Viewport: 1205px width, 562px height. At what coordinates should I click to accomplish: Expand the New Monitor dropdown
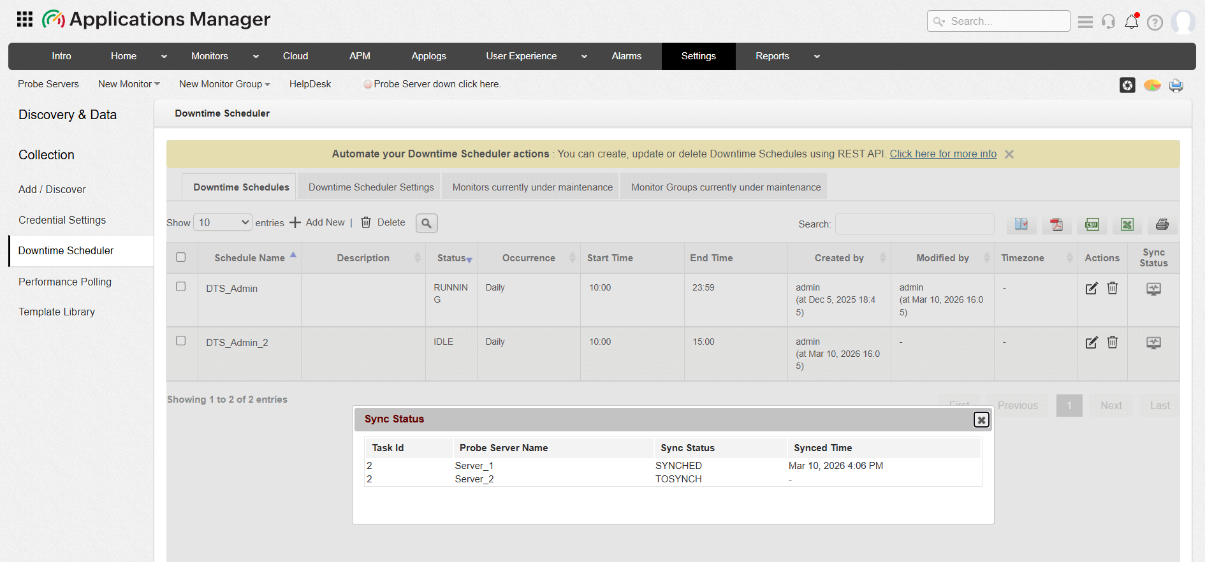(129, 84)
